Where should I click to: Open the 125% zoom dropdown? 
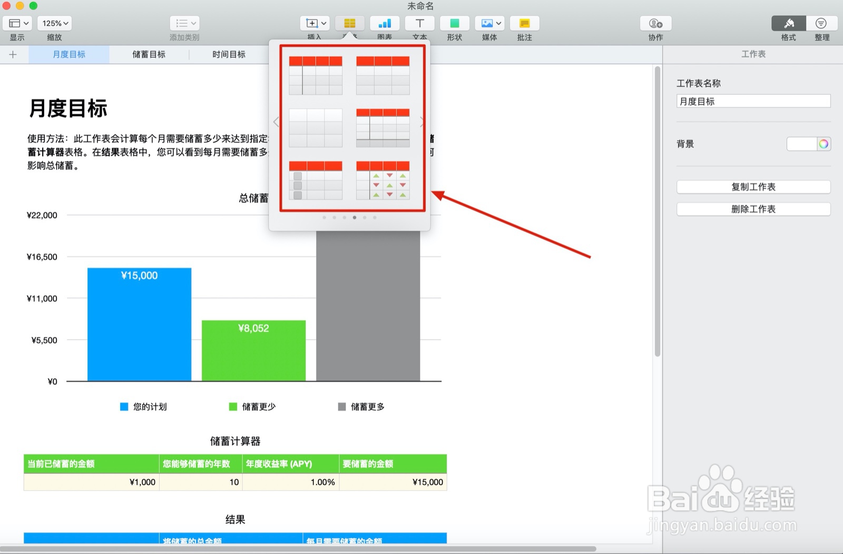[54, 23]
